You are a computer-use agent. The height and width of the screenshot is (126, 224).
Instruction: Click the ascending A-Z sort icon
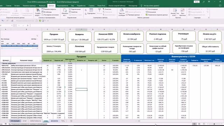coord(86,10)
